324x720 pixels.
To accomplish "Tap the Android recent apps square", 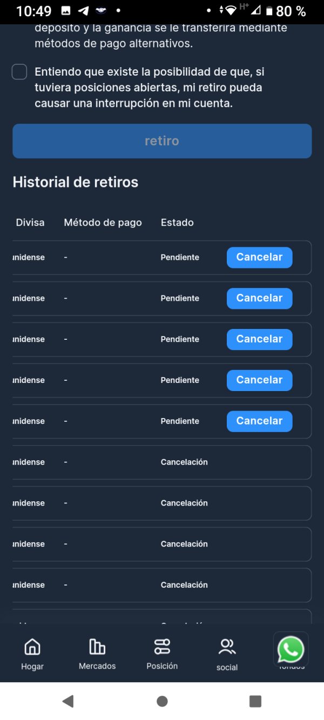I will pyautogui.click(x=255, y=701).
